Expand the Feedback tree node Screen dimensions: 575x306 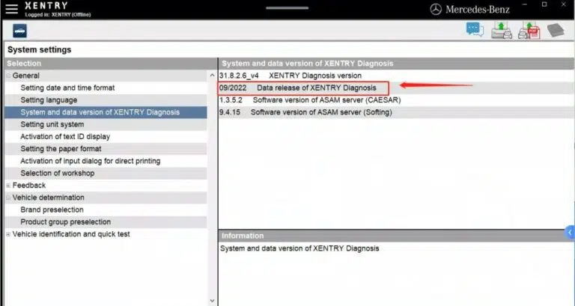coord(8,186)
